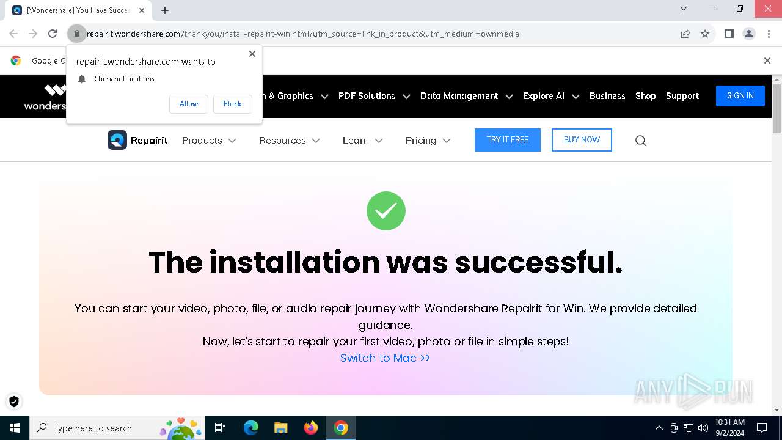The width and height of the screenshot is (782, 440).
Task: Select the Wondershare You Have Success tab
Action: click(78, 10)
